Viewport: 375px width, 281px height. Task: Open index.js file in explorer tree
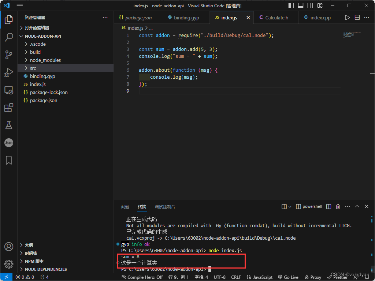66,85
